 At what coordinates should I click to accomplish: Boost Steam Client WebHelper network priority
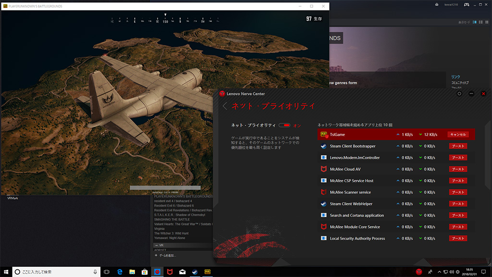click(x=458, y=204)
